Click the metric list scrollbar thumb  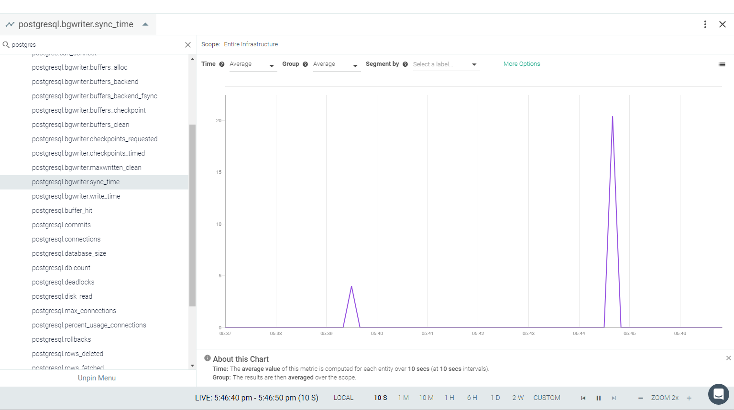coord(192,215)
